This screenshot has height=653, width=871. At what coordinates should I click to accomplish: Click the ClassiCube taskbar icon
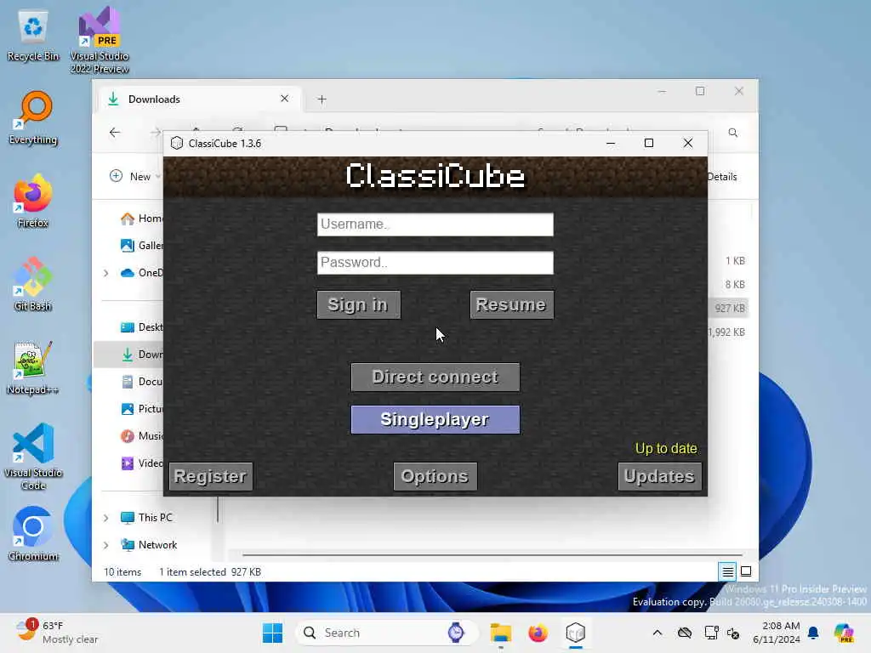pyautogui.click(x=576, y=633)
